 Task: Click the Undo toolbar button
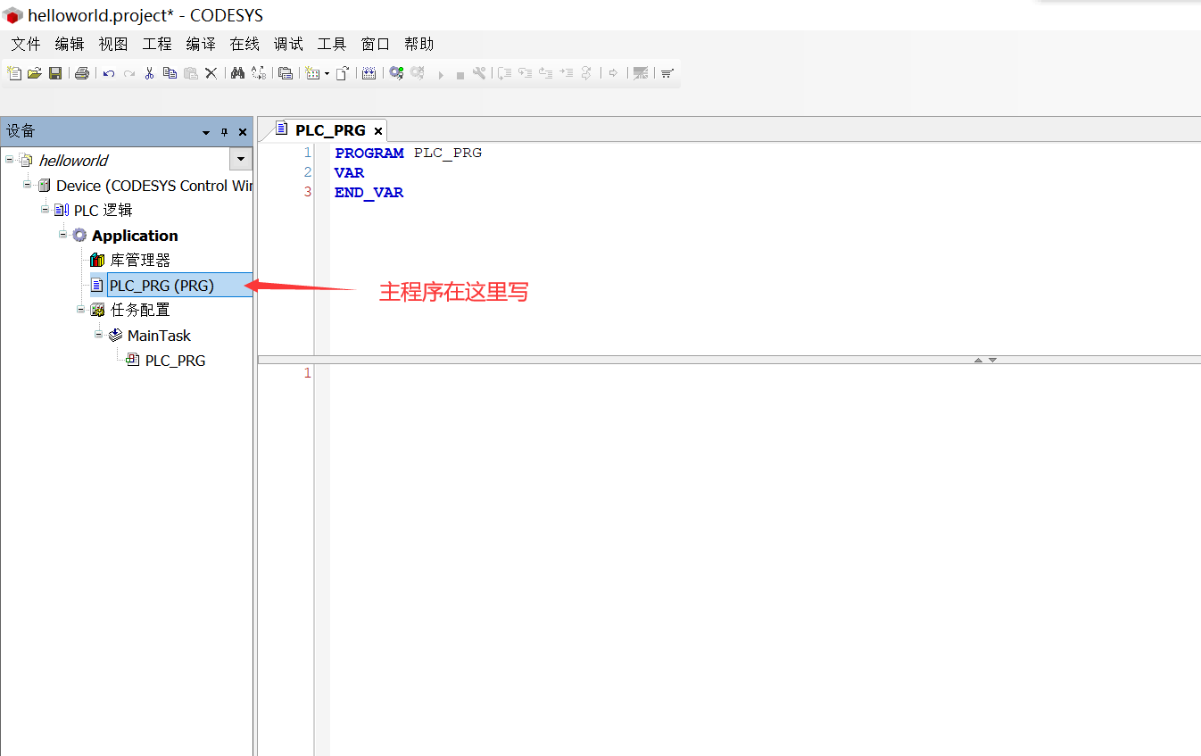107,72
